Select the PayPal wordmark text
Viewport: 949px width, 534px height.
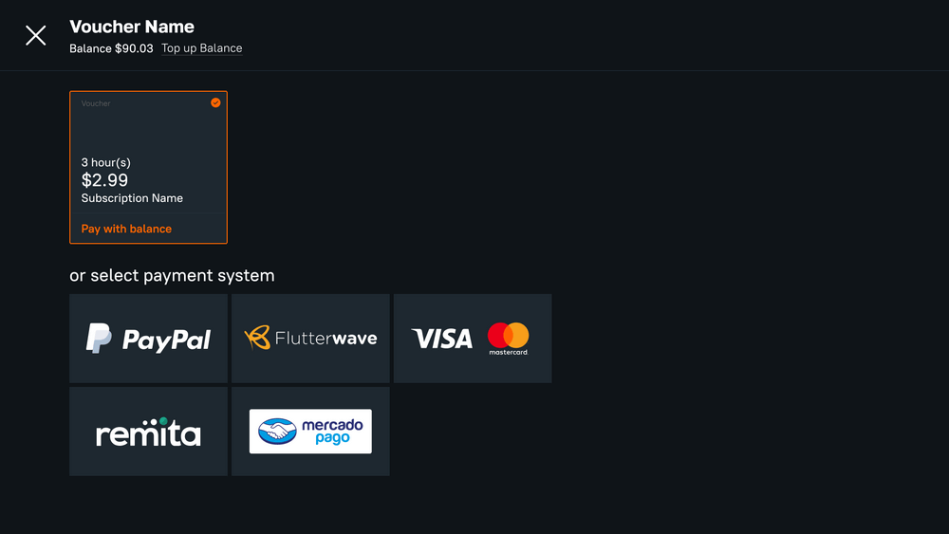166,340
